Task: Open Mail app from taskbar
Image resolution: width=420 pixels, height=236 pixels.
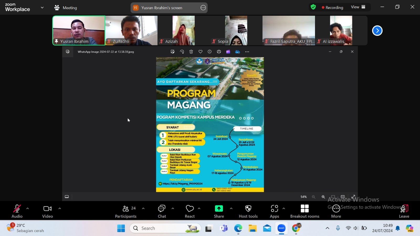Action: click(267, 228)
